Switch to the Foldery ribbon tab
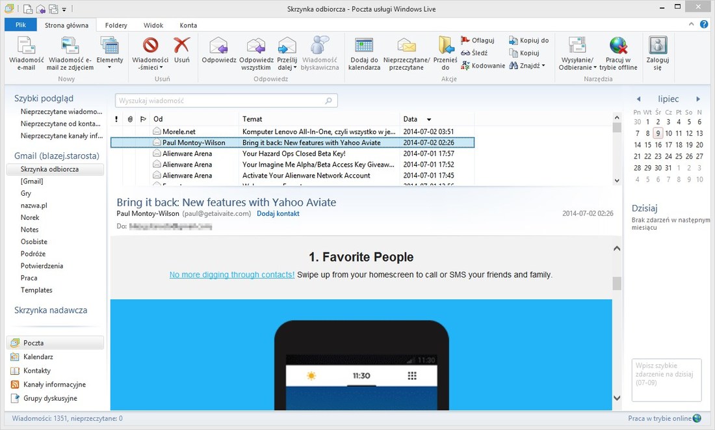The height and width of the screenshot is (430, 715). coord(116,25)
